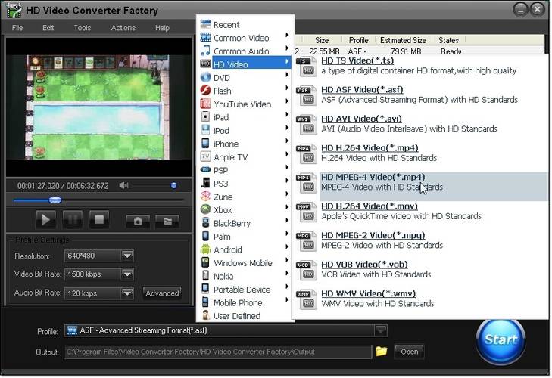The image size is (552, 378).
Task: Click the Zune icon
Action: coord(206,197)
